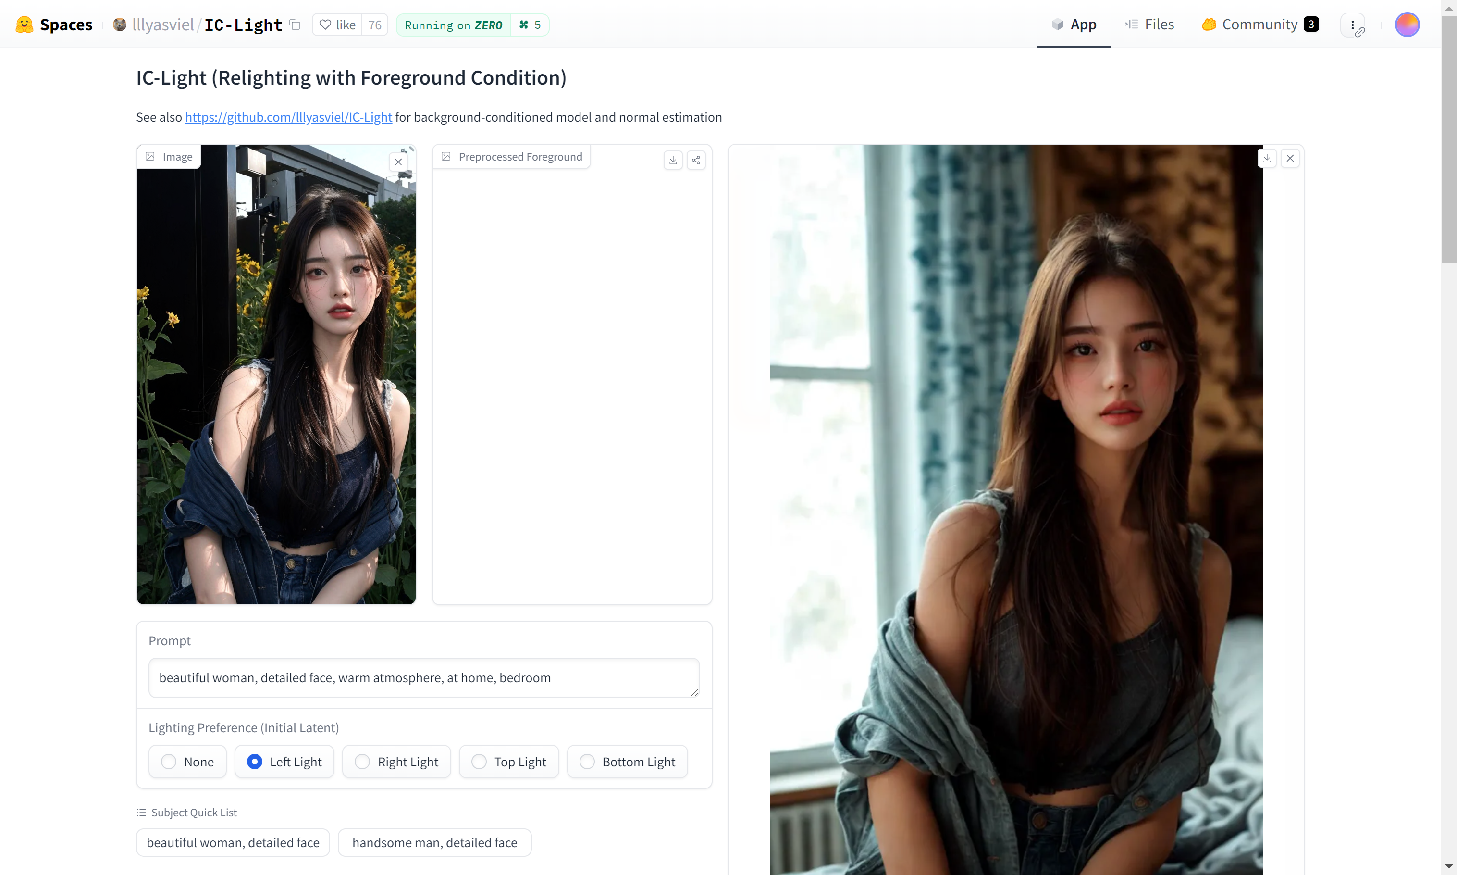Like the IC-Light space
Viewport: 1457px width, 875px height.
click(x=337, y=25)
